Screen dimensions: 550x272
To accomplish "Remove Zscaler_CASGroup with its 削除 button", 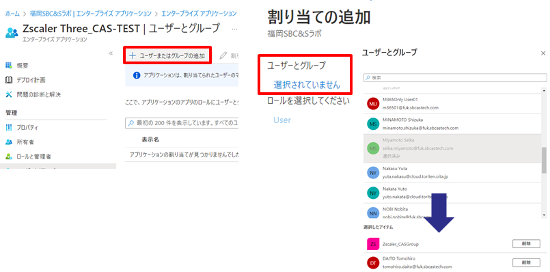I will point(526,243).
